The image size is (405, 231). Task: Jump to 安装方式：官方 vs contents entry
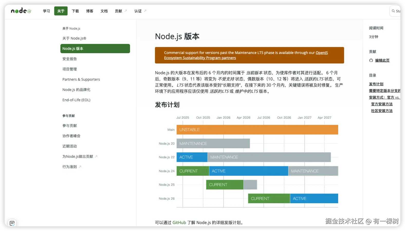(385, 97)
